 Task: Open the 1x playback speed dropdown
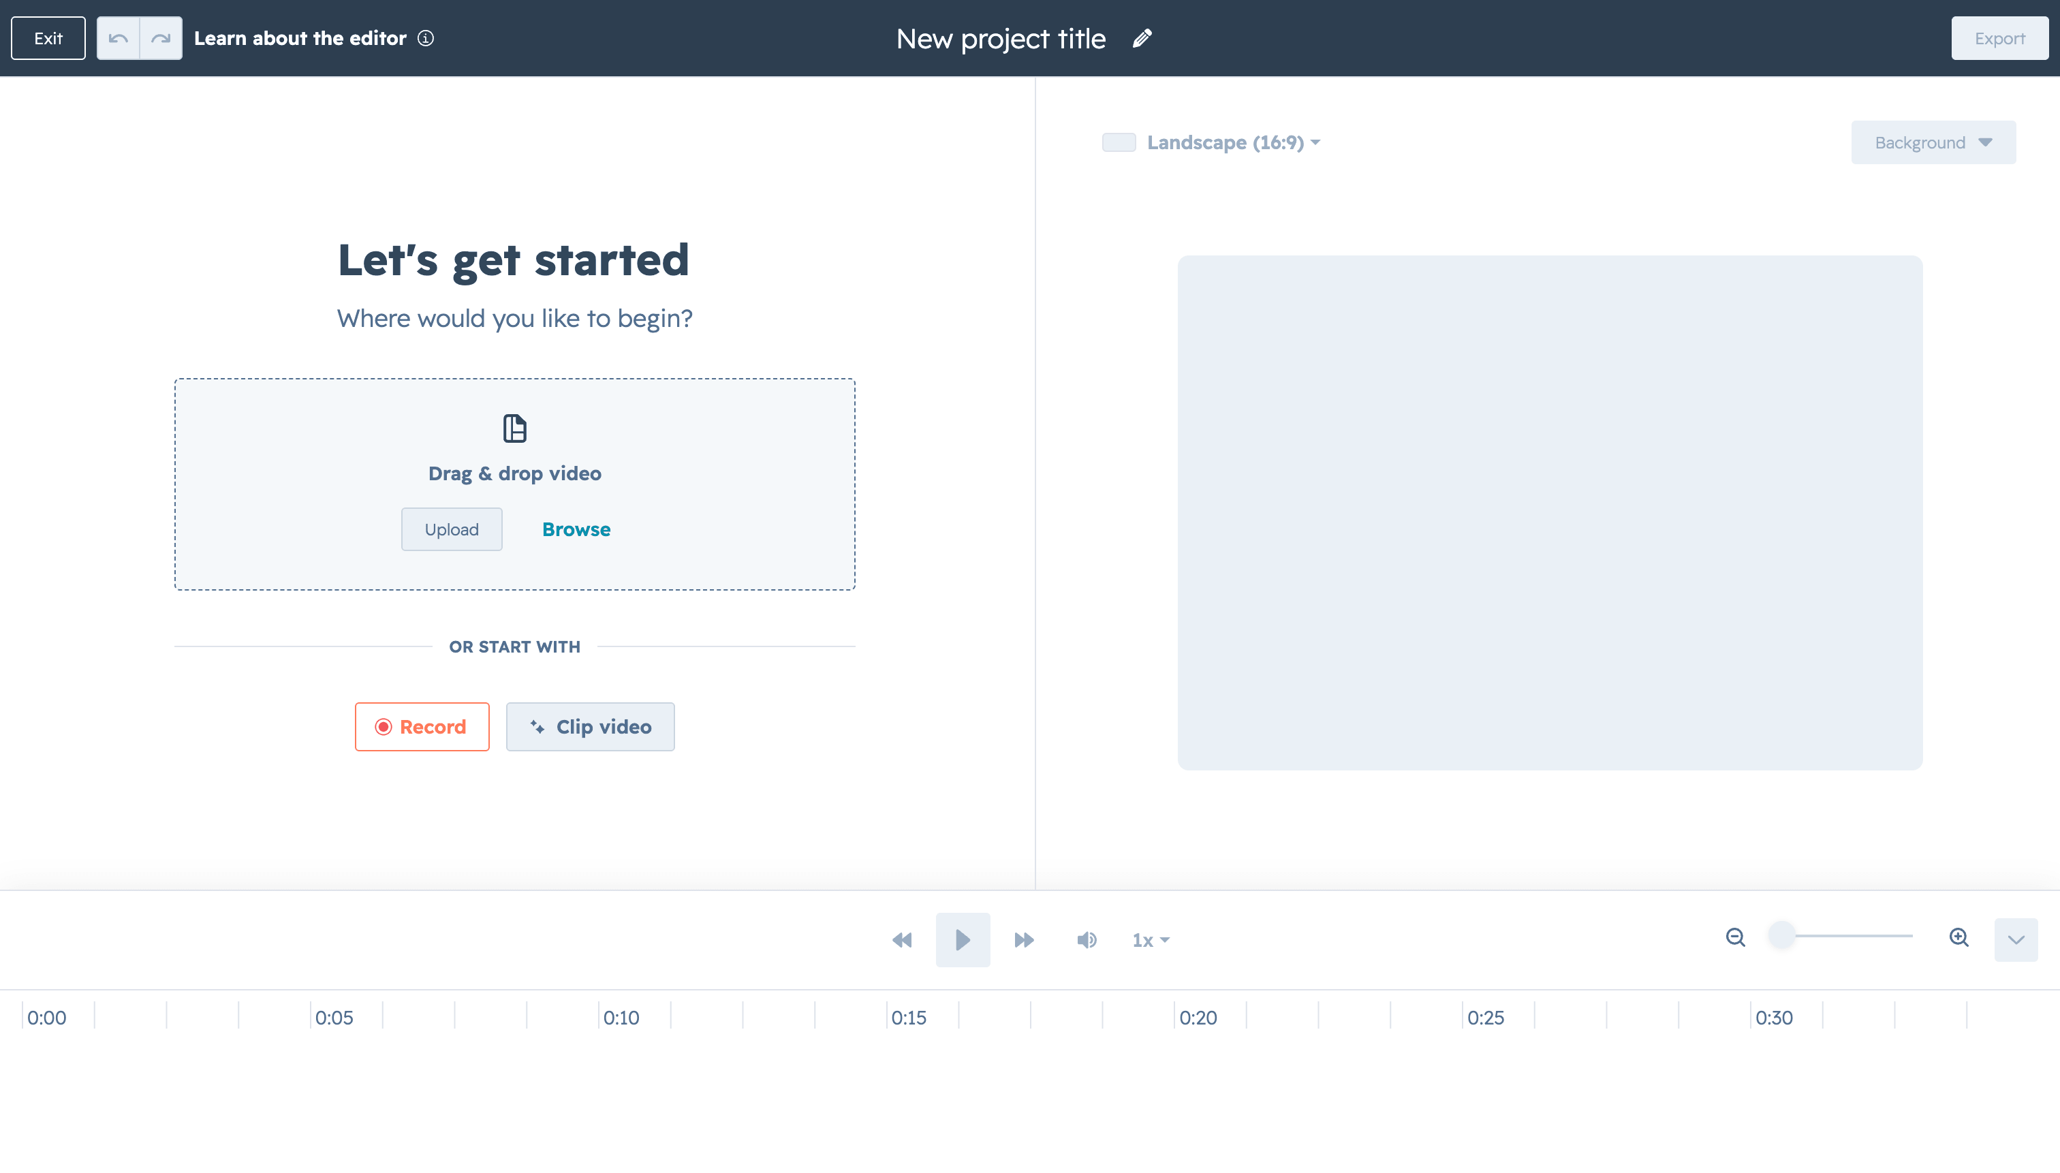point(1151,940)
